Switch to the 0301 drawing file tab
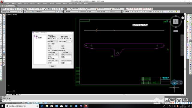Image resolution: width=192 pixels, height=108 pixels. [7, 6]
